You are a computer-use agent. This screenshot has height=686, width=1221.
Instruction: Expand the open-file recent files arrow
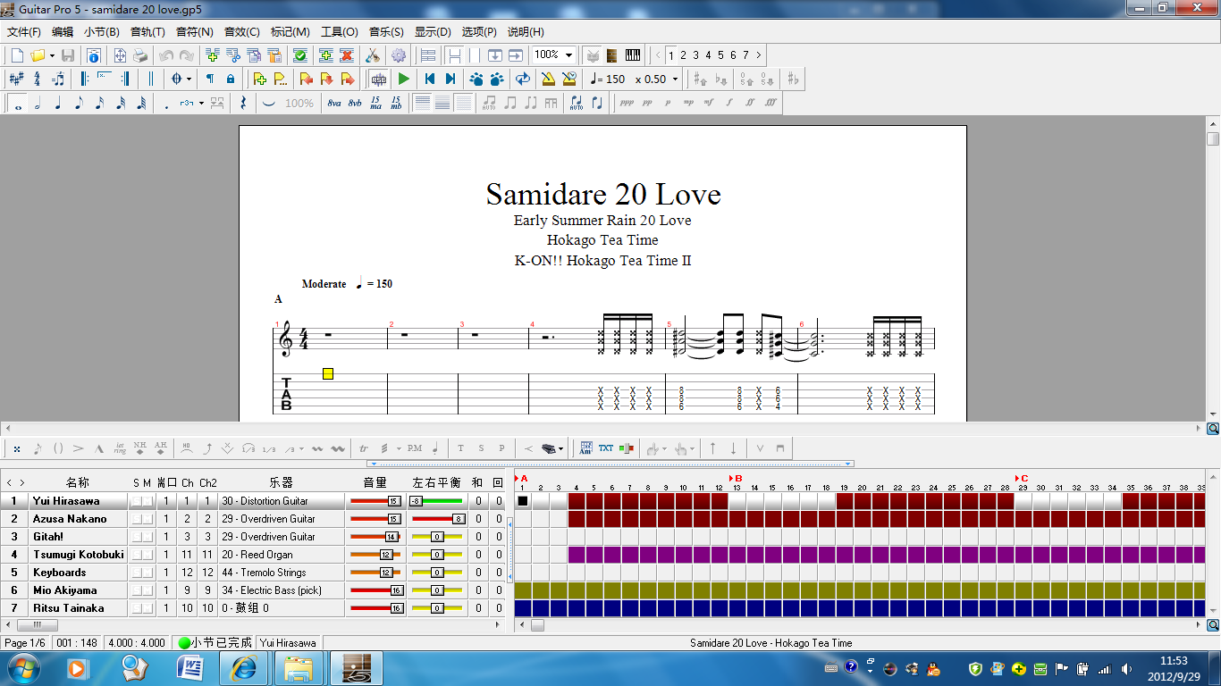52,55
